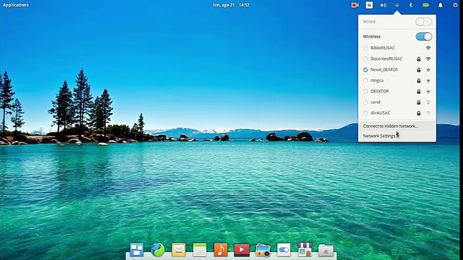Open AppCenter store from dock
The image size is (463, 260).
305,250
